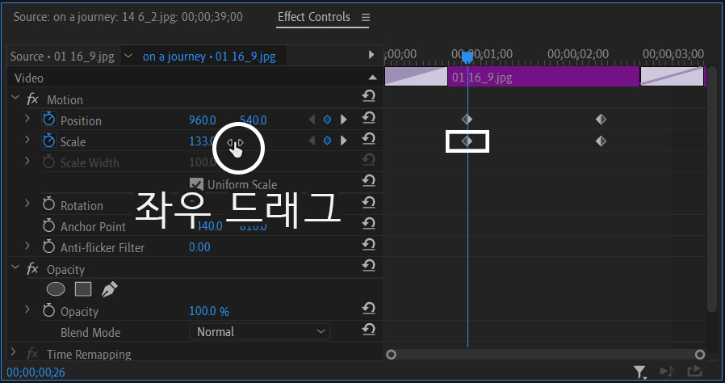Create a 4-point polygon mask

[x=83, y=289]
